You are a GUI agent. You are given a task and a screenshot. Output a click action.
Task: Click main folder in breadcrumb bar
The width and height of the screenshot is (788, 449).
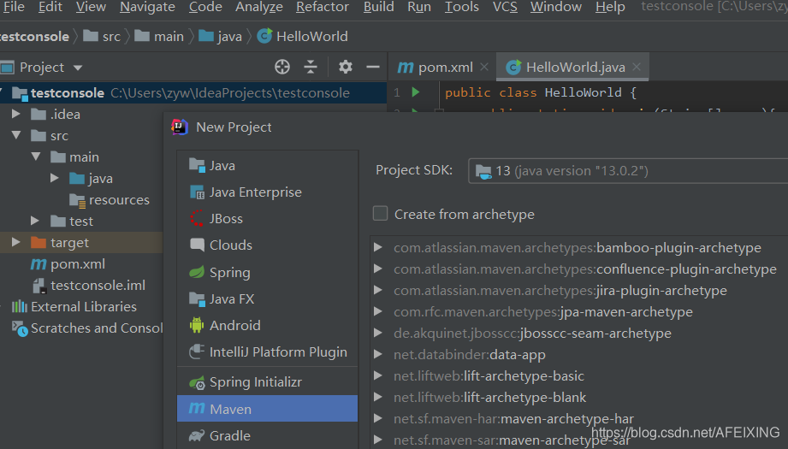tap(159, 36)
